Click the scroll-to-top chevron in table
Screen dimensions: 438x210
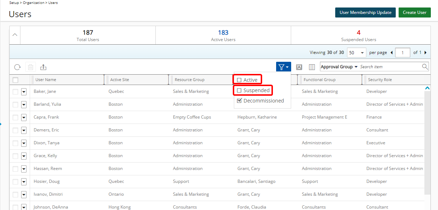[x=427, y=88]
